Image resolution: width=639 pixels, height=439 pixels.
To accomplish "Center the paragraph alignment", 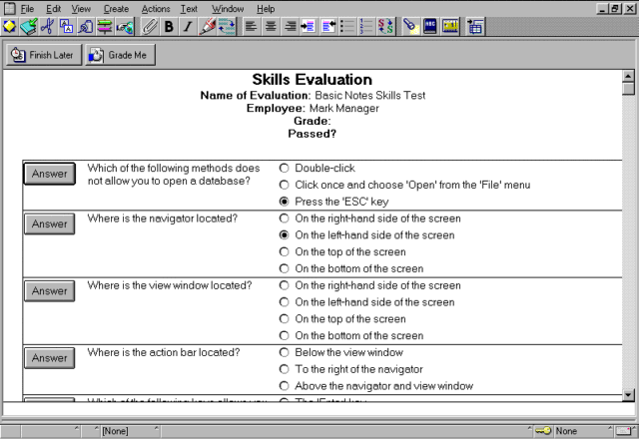I will (271, 27).
